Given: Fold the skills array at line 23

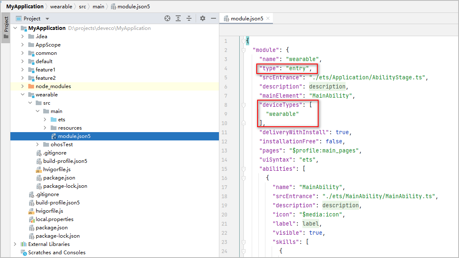Looking at the screenshot, I should coord(243,242).
